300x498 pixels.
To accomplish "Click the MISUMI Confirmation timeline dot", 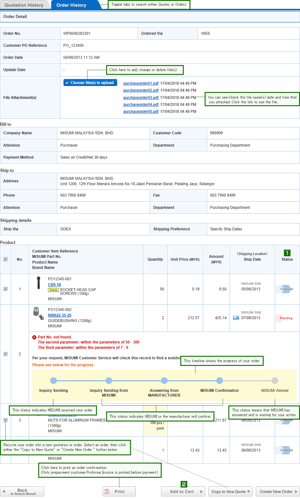I will tap(219, 380).
